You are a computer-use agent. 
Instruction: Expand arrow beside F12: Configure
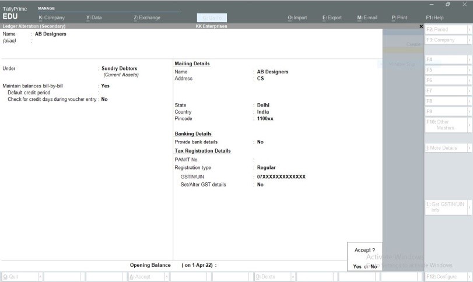470,277
